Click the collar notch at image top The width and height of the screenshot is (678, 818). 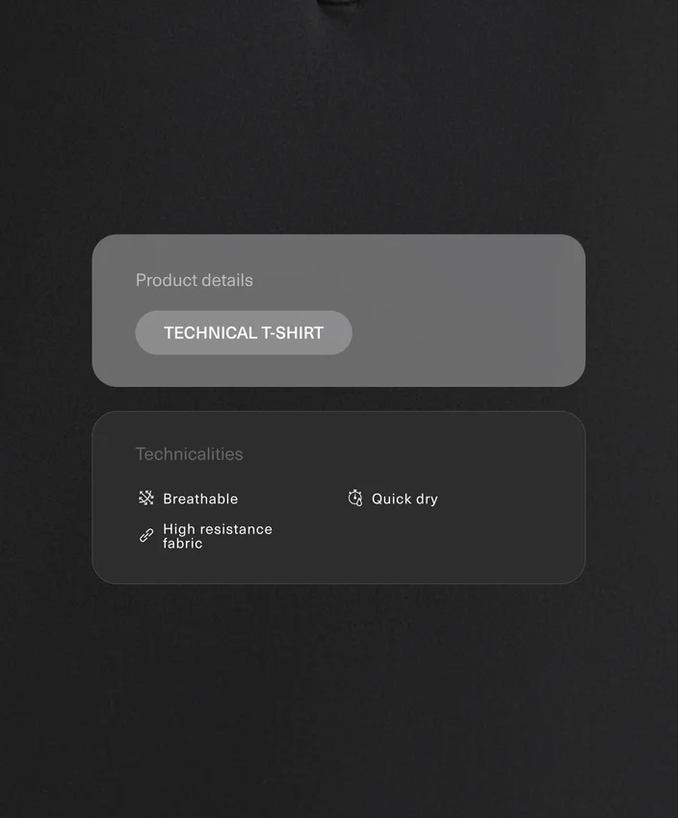pos(338,3)
